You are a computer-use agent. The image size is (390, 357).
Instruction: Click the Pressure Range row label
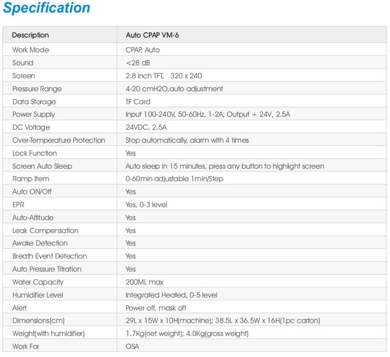point(37,89)
